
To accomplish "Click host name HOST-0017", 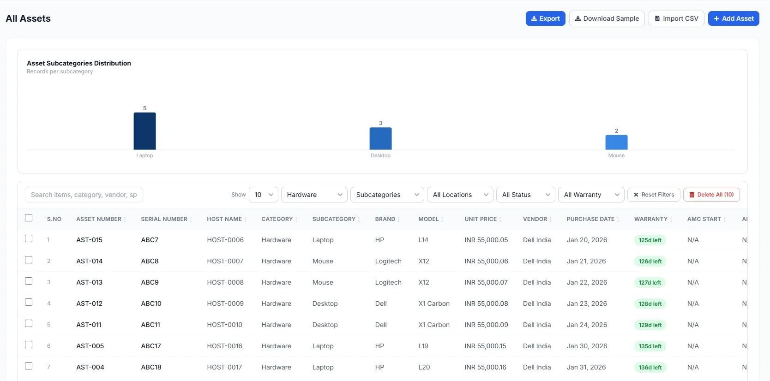I will (224, 367).
